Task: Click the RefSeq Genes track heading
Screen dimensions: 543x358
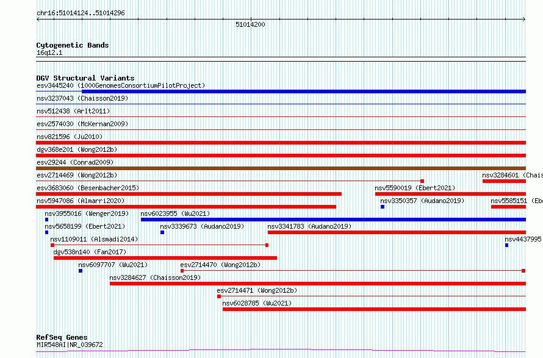Action: tap(62, 337)
